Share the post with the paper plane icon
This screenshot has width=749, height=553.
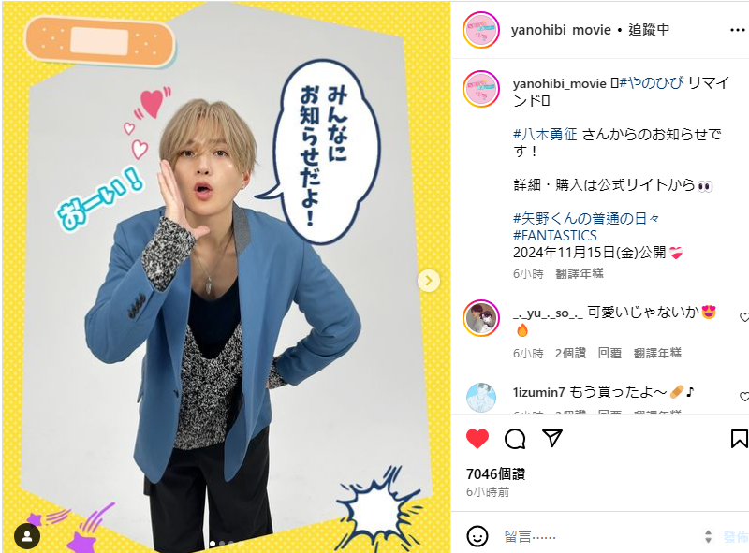(x=552, y=438)
